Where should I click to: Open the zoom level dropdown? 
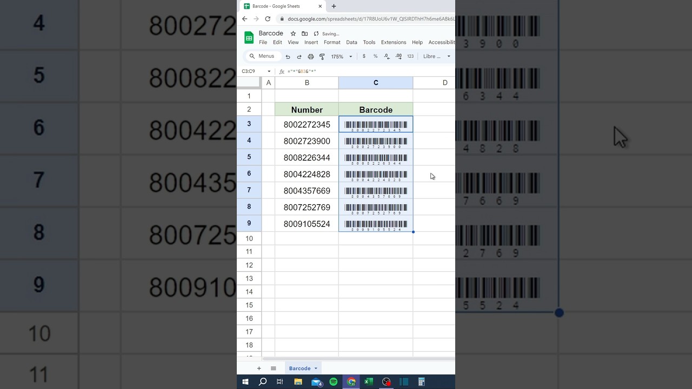pyautogui.click(x=342, y=56)
